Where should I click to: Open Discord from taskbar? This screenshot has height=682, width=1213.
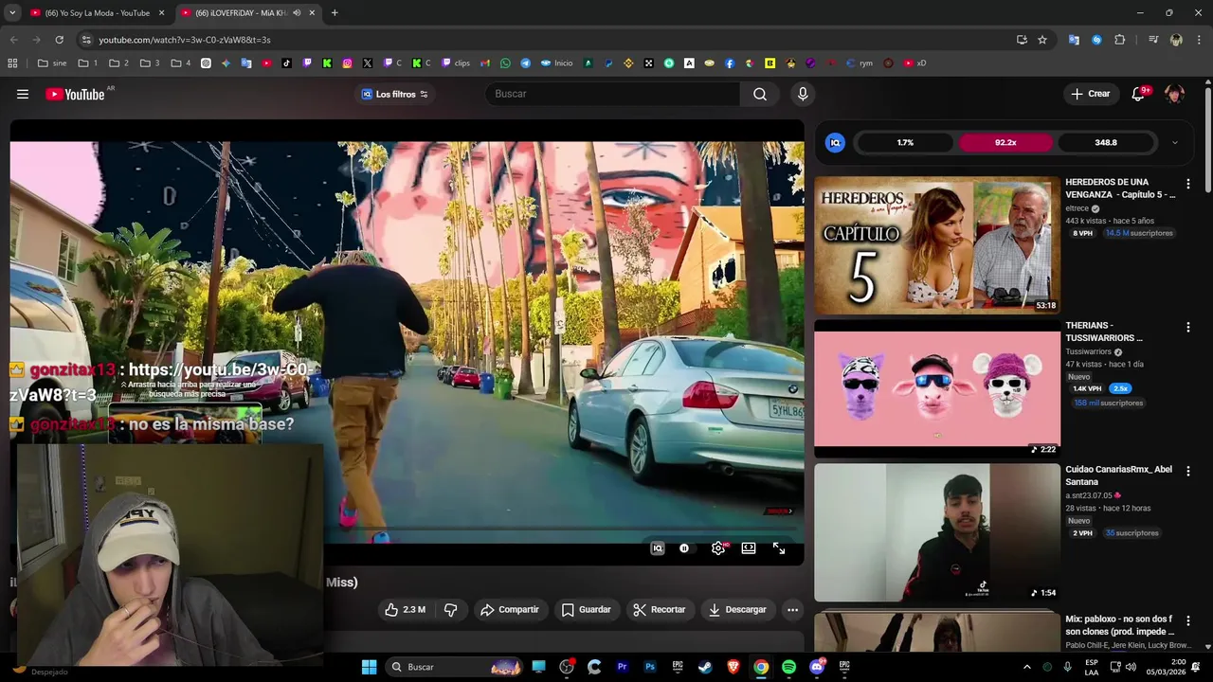[817, 667]
